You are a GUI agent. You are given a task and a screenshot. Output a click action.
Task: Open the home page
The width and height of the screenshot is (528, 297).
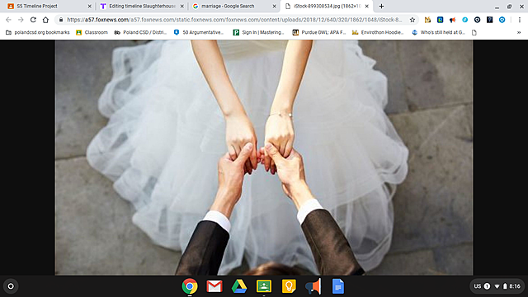45,20
